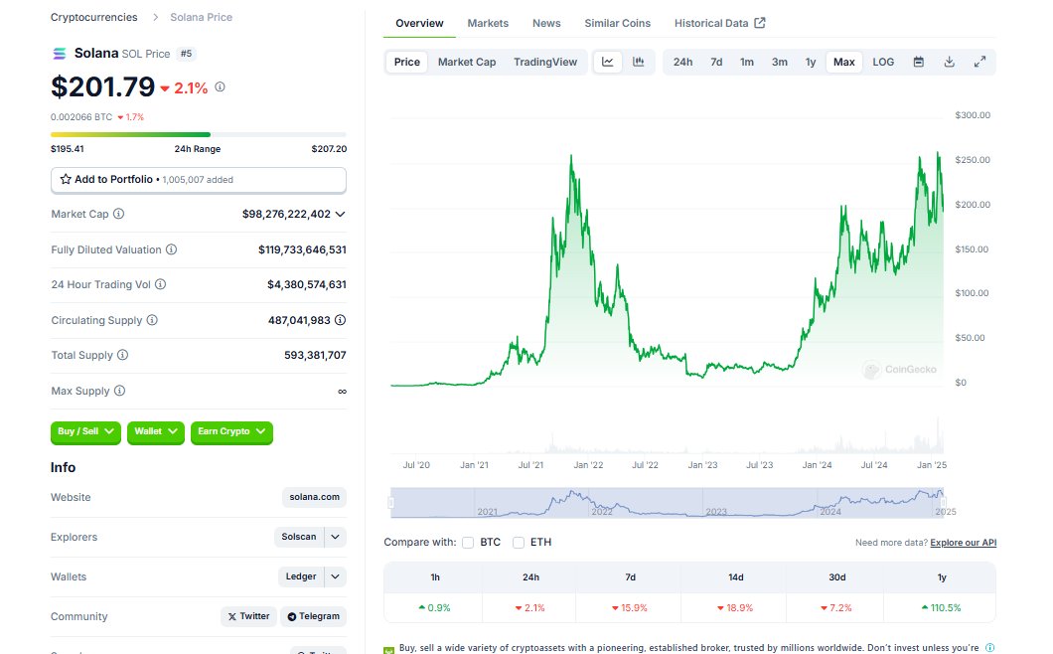1053x654 pixels.
Task: Click the chart navigator overview strip
Action: [667, 503]
